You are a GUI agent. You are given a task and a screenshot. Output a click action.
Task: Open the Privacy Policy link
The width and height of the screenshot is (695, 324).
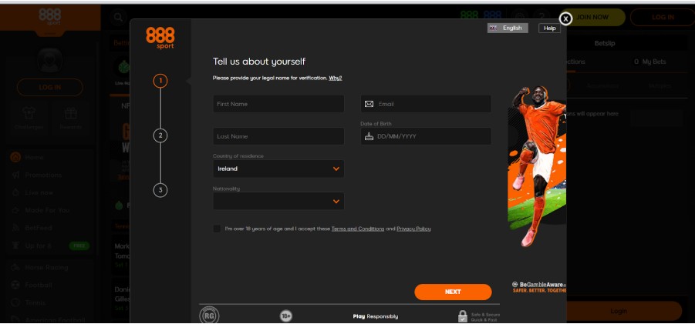(x=413, y=229)
